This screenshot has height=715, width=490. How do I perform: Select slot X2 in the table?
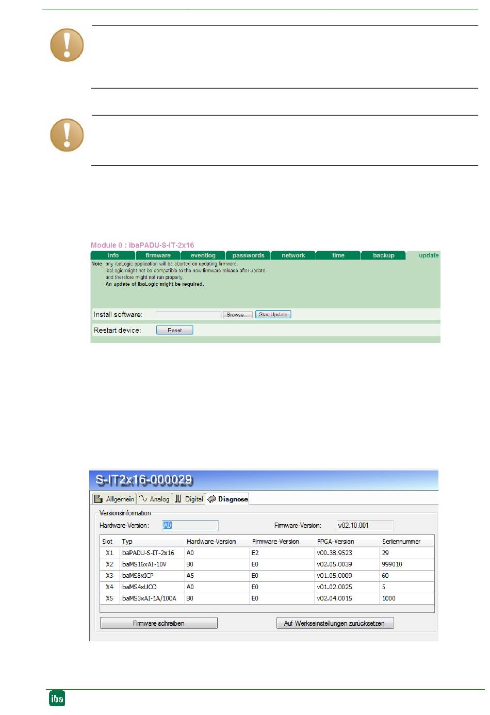pyautogui.click(x=109, y=564)
